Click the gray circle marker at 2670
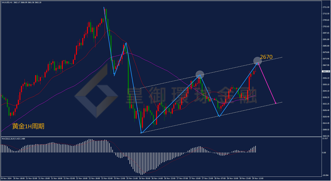The image size is (331, 181). click(x=257, y=61)
